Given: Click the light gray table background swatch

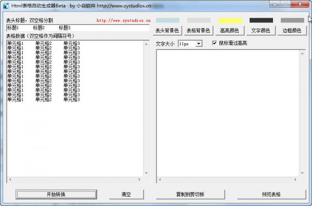Looking at the screenshot, I should [199, 20].
